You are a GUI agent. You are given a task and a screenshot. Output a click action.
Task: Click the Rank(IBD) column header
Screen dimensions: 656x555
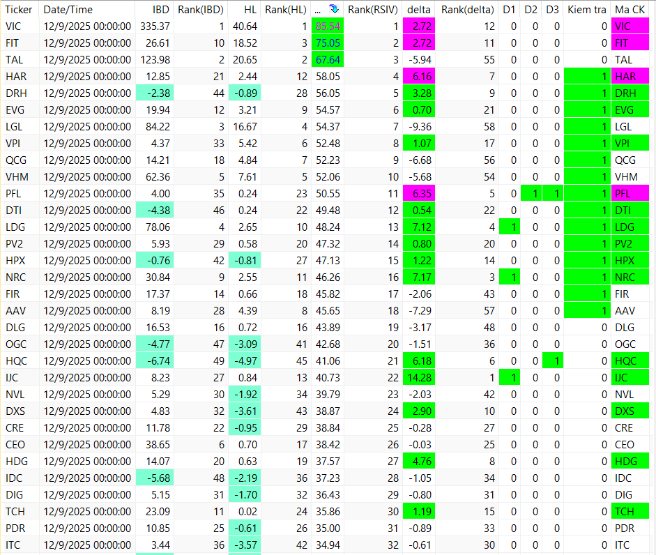pos(201,9)
